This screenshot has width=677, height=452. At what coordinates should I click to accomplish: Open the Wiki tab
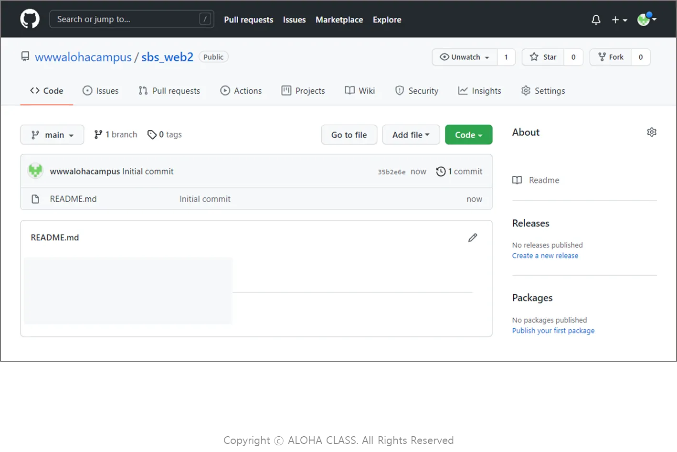[x=360, y=91]
